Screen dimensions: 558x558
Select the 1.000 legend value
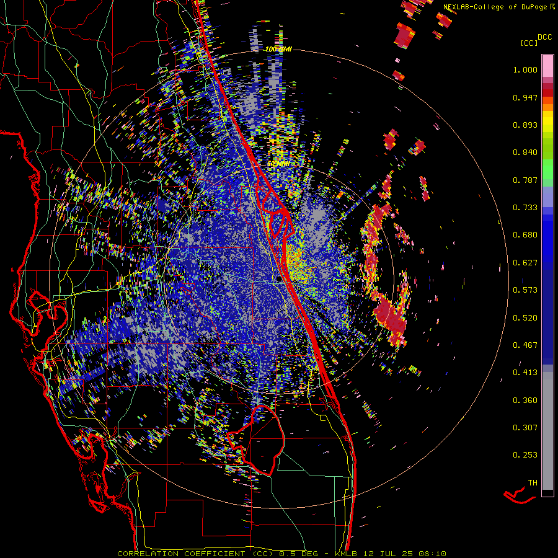point(525,69)
